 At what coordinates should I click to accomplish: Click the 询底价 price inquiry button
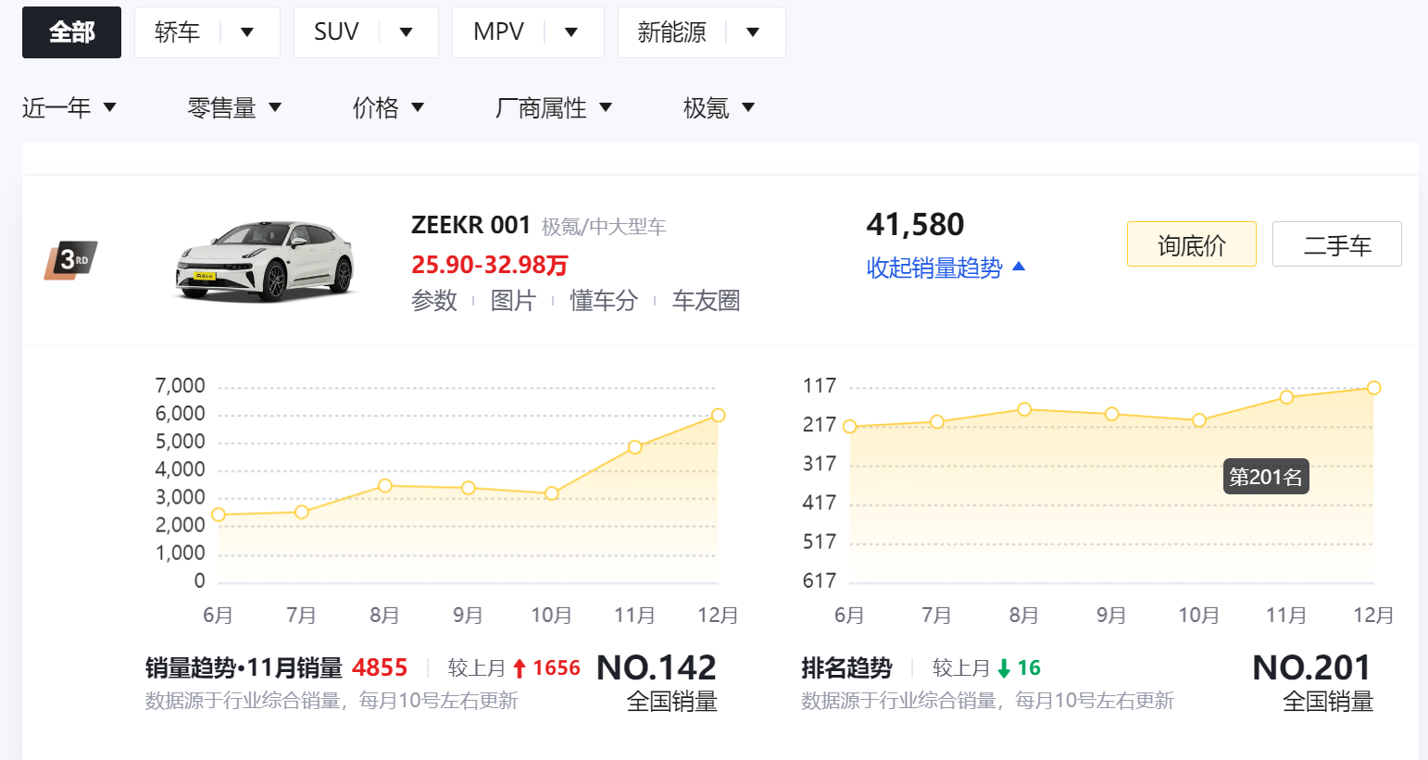tap(1192, 244)
